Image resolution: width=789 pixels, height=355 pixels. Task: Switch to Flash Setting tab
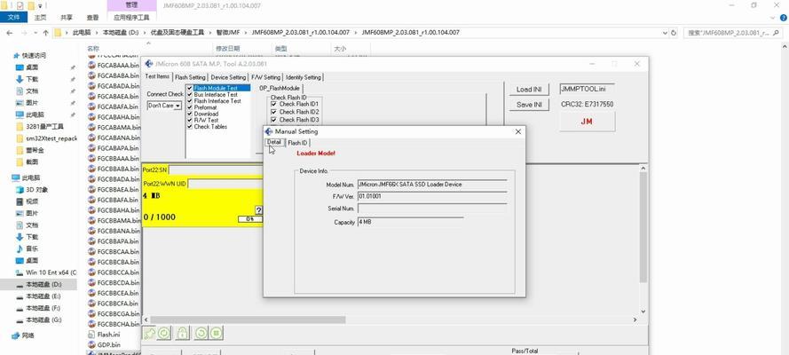[x=190, y=77]
